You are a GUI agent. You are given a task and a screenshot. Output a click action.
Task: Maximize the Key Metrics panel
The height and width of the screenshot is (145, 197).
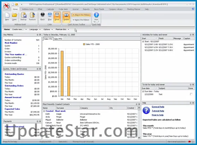click(x=37, y=35)
